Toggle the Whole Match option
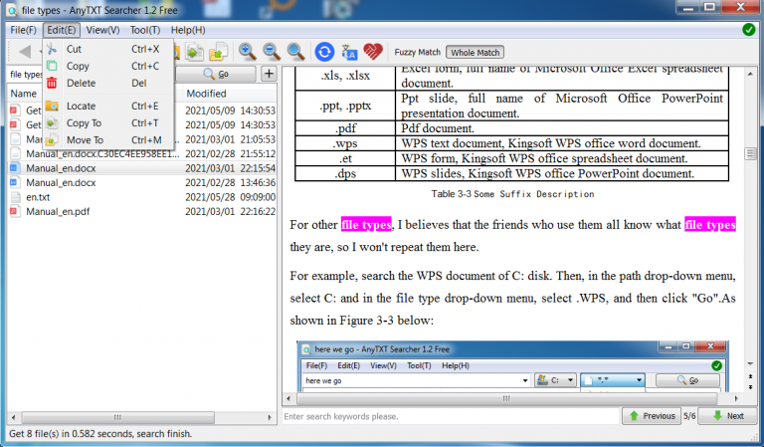The width and height of the screenshot is (764, 447). [475, 52]
